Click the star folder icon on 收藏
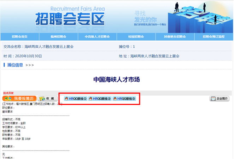The image size is (234, 159). (42, 99)
